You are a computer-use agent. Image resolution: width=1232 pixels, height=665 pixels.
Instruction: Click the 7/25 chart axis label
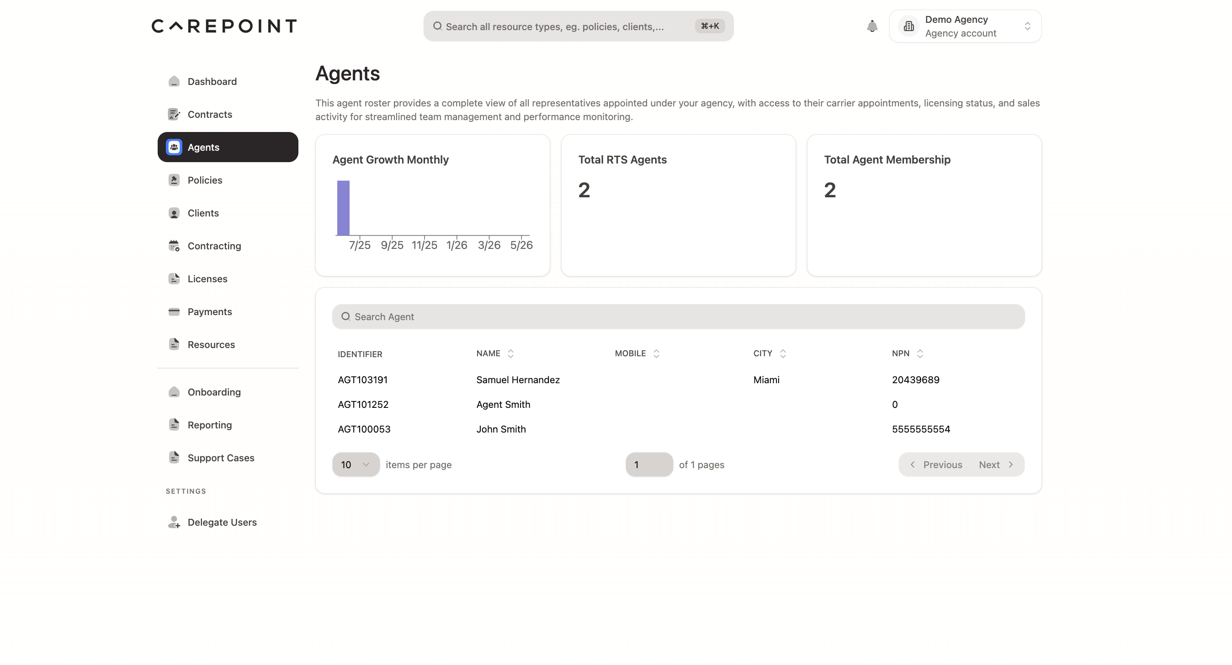[x=360, y=245]
